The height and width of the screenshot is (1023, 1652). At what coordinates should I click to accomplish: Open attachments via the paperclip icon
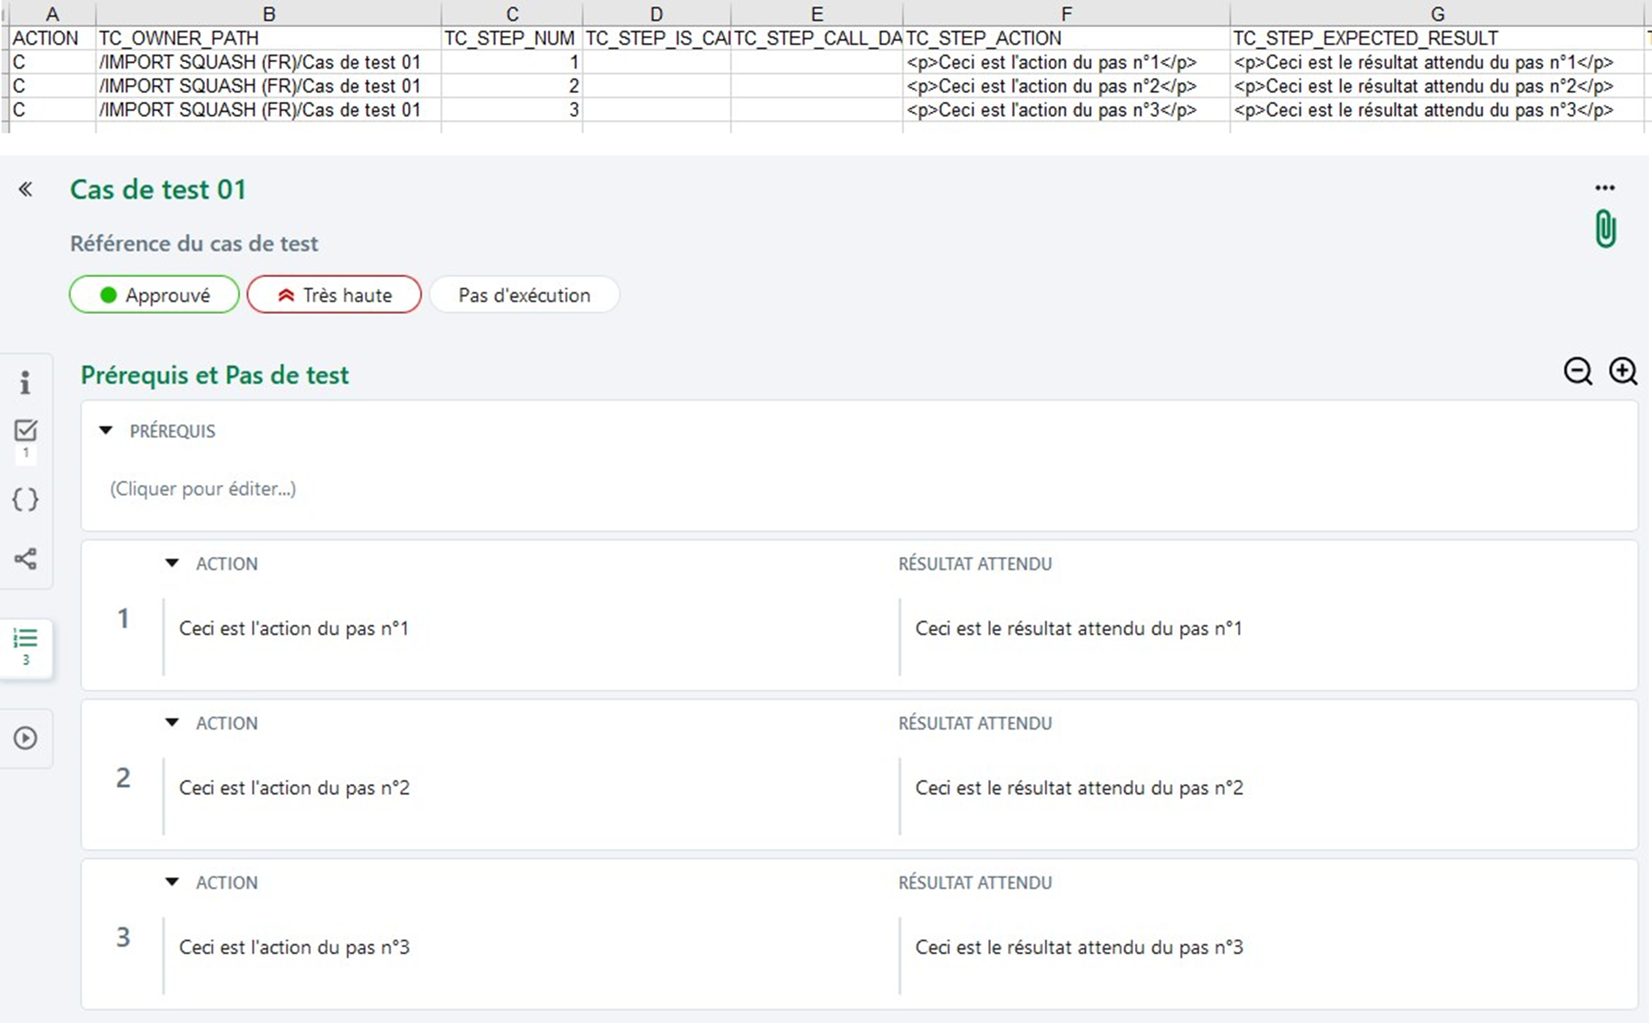[x=1605, y=228]
